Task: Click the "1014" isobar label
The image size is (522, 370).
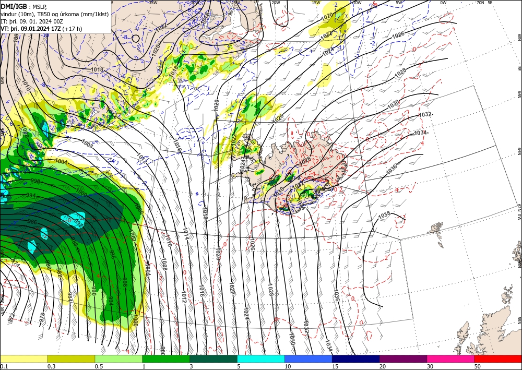Action: [185, 234]
